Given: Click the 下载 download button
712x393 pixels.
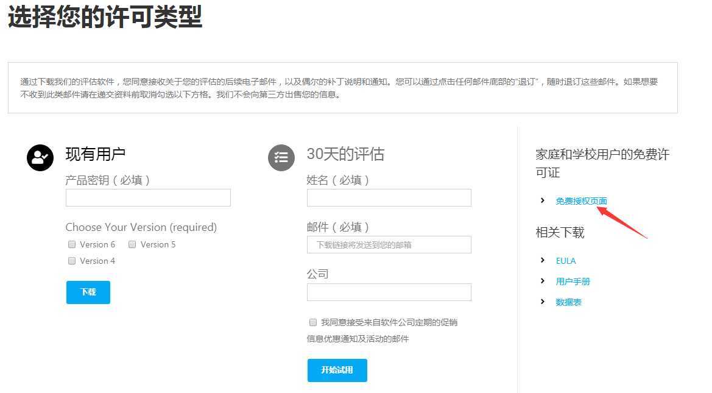Looking at the screenshot, I should coord(88,292).
